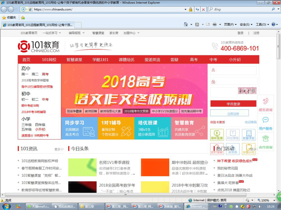Select 爱诺英语 in the red navigation bar
Viewport: 281px width, 210px height.
(x=152, y=60)
